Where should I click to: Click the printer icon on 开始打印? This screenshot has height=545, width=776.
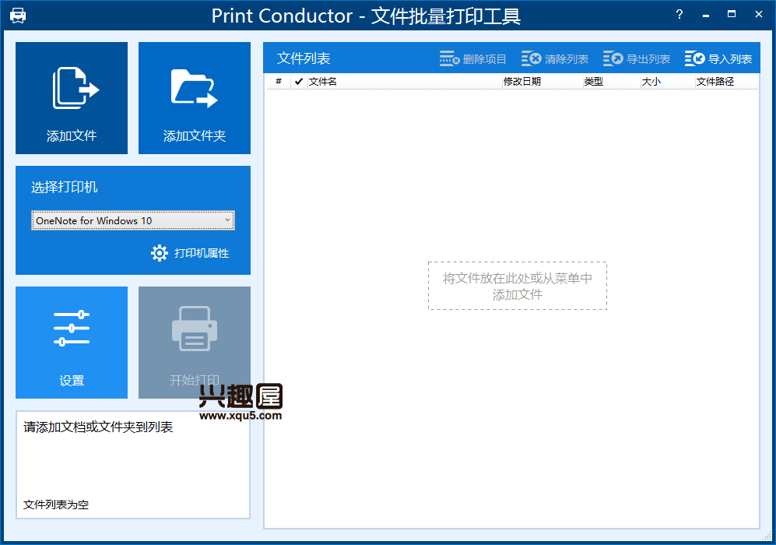pyautogui.click(x=195, y=329)
